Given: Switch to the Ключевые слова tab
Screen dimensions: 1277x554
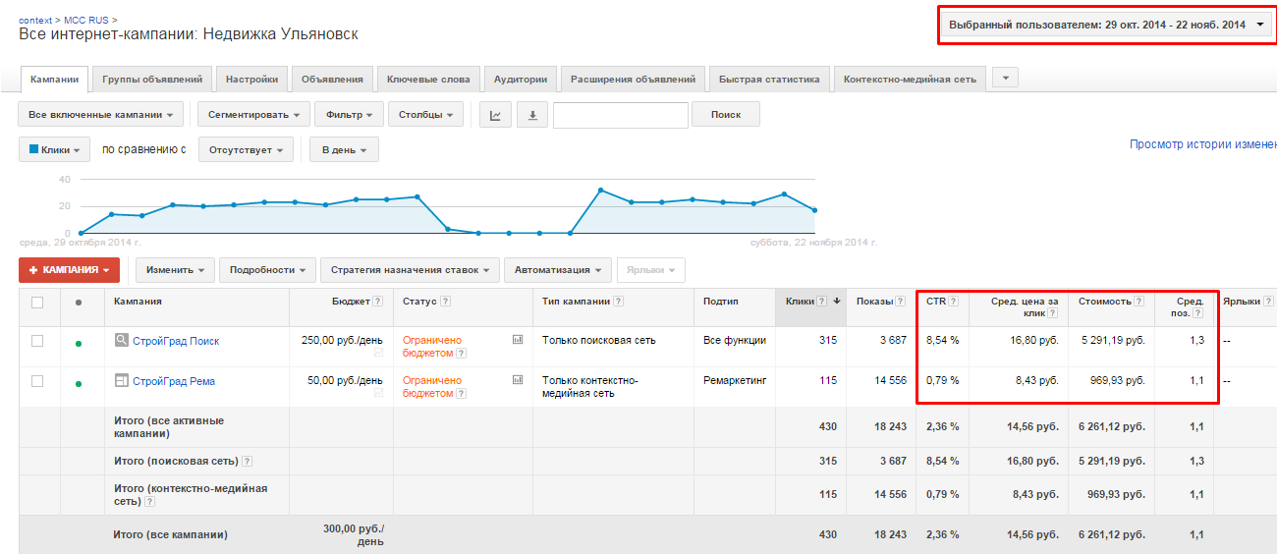Looking at the screenshot, I should pyautogui.click(x=428, y=80).
